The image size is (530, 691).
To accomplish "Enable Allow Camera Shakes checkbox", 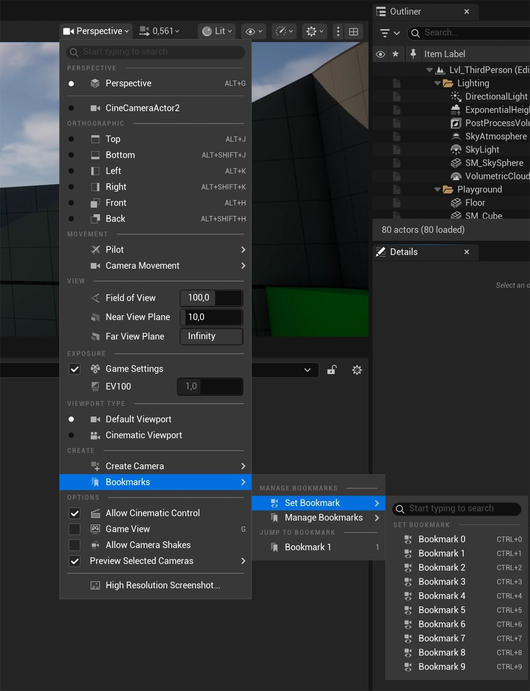I will coord(75,545).
